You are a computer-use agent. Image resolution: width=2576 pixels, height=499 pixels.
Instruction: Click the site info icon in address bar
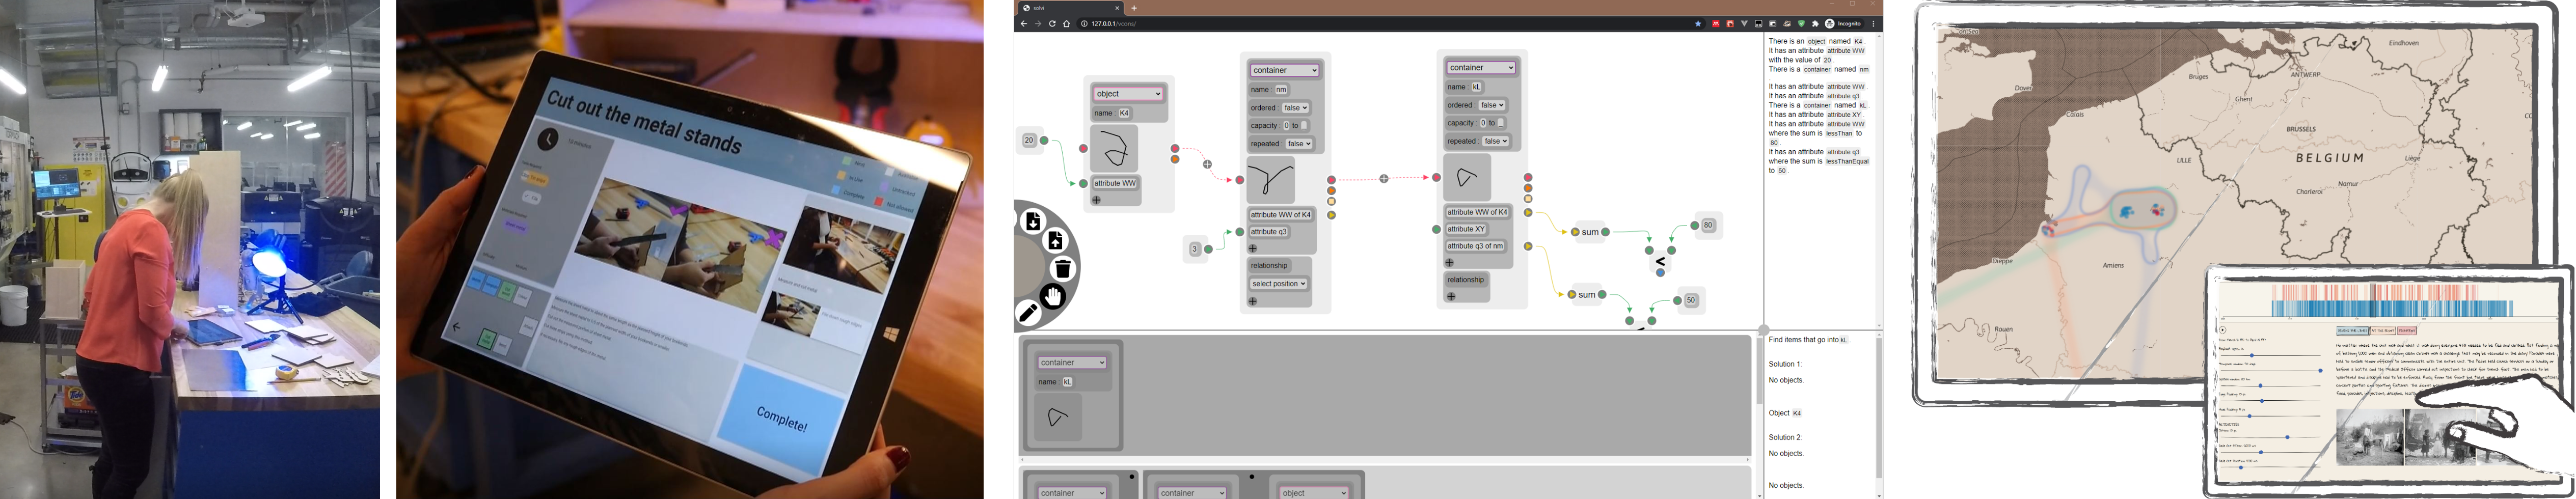tap(1084, 23)
